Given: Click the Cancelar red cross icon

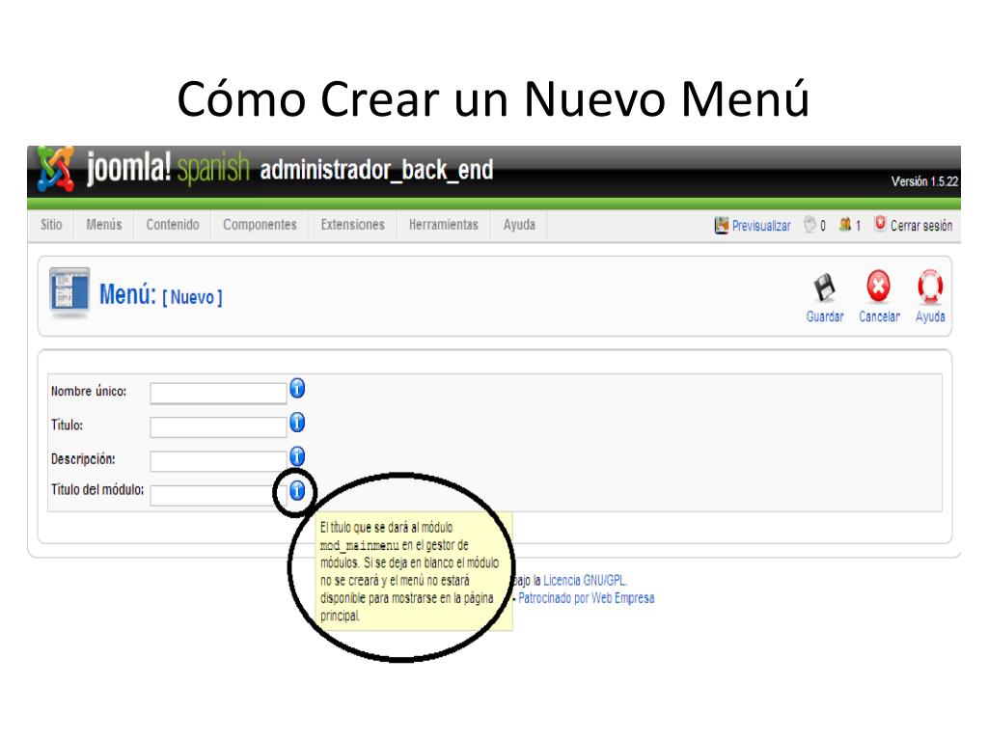Looking at the screenshot, I should tap(878, 287).
